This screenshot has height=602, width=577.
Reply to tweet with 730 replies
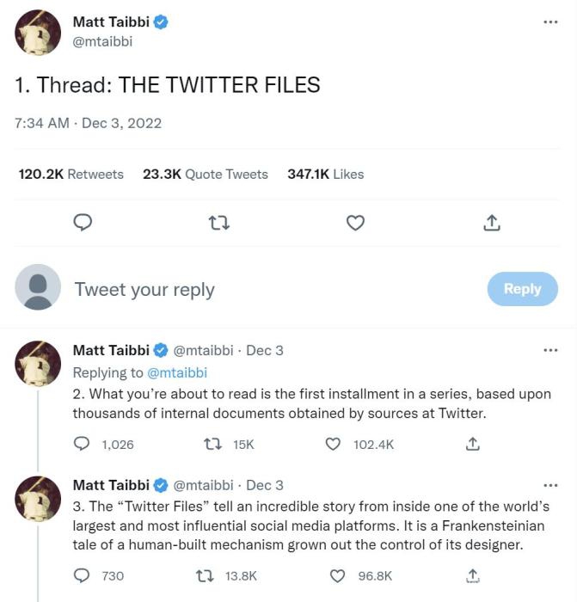tap(83, 575)
